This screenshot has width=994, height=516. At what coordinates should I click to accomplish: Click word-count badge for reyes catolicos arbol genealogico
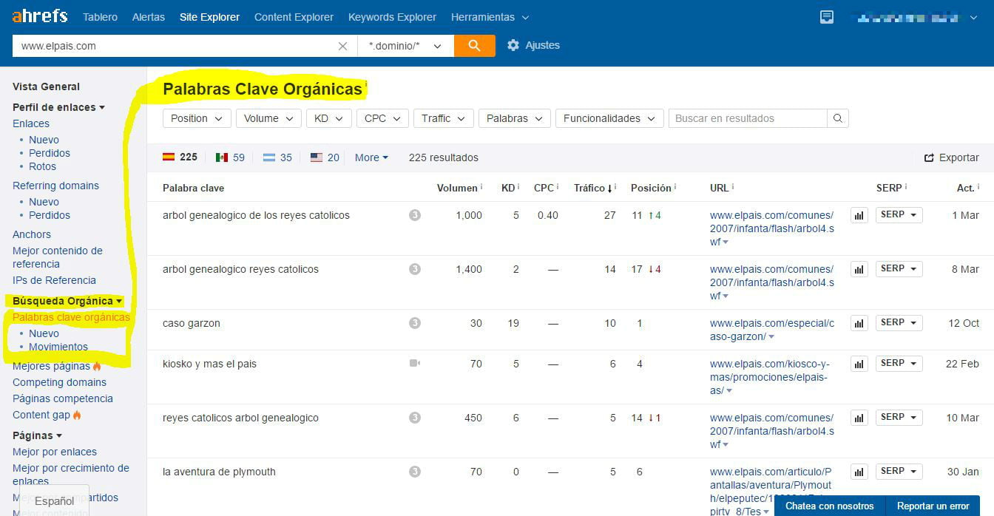coord(415,418)
